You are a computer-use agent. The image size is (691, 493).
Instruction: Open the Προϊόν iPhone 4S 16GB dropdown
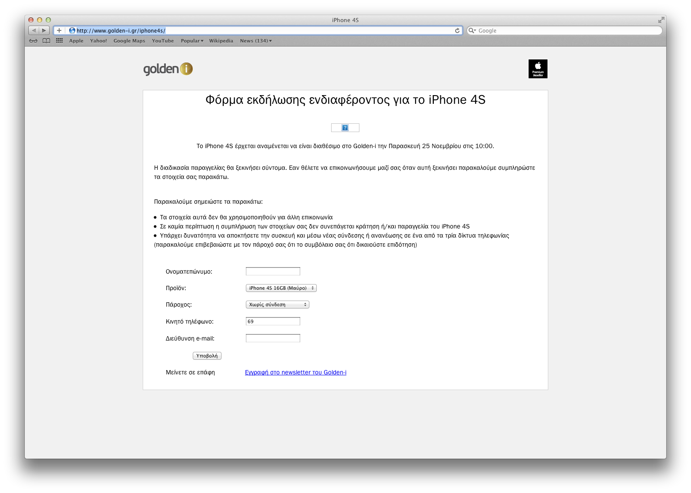coord(281,288)
